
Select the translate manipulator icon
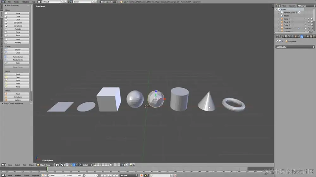[74, 165]
